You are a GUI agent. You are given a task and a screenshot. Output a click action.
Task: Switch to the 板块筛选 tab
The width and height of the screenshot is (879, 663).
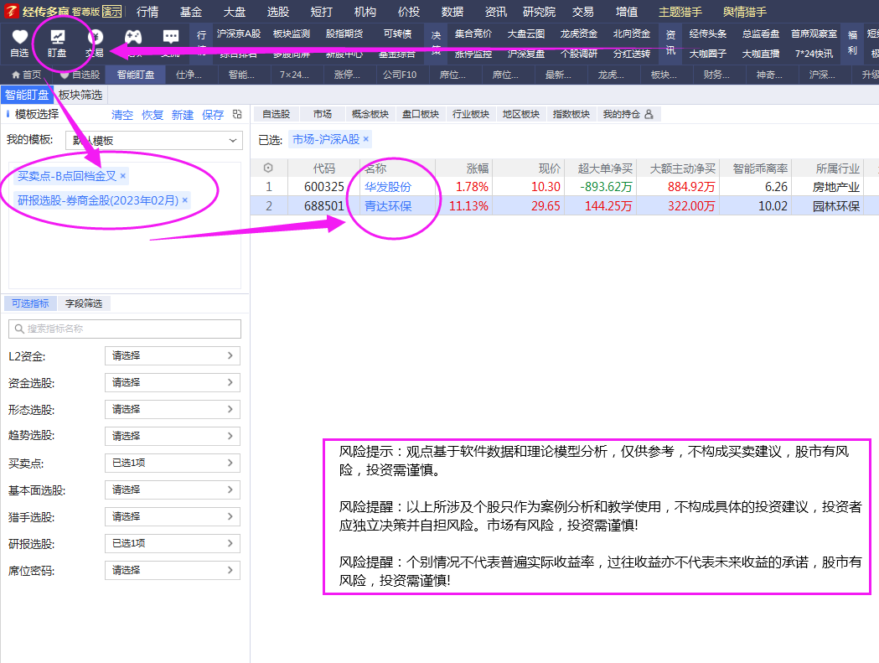80,95
